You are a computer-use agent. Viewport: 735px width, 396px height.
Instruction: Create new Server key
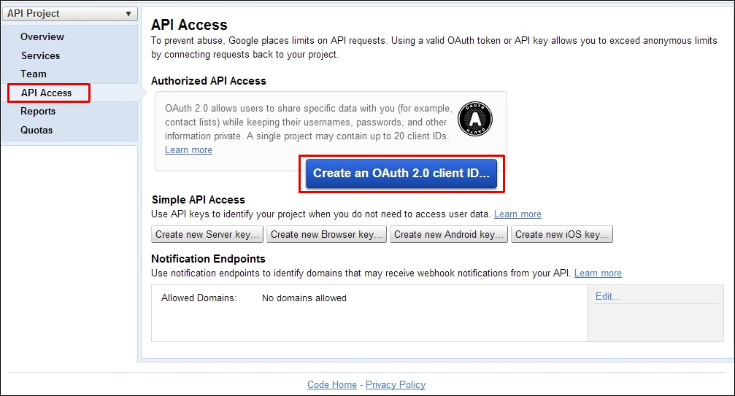207,234
